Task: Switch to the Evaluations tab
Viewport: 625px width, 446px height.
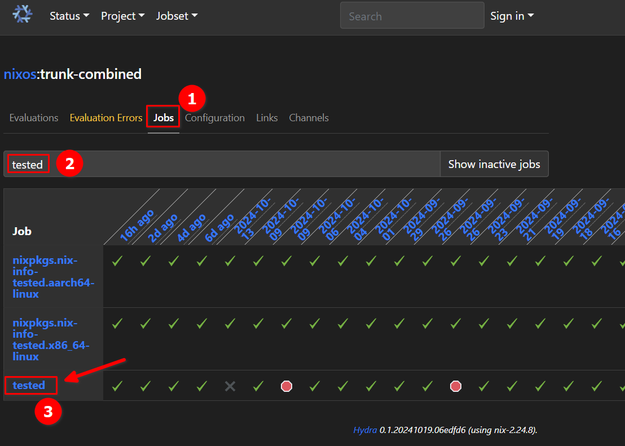Action: 34,118
